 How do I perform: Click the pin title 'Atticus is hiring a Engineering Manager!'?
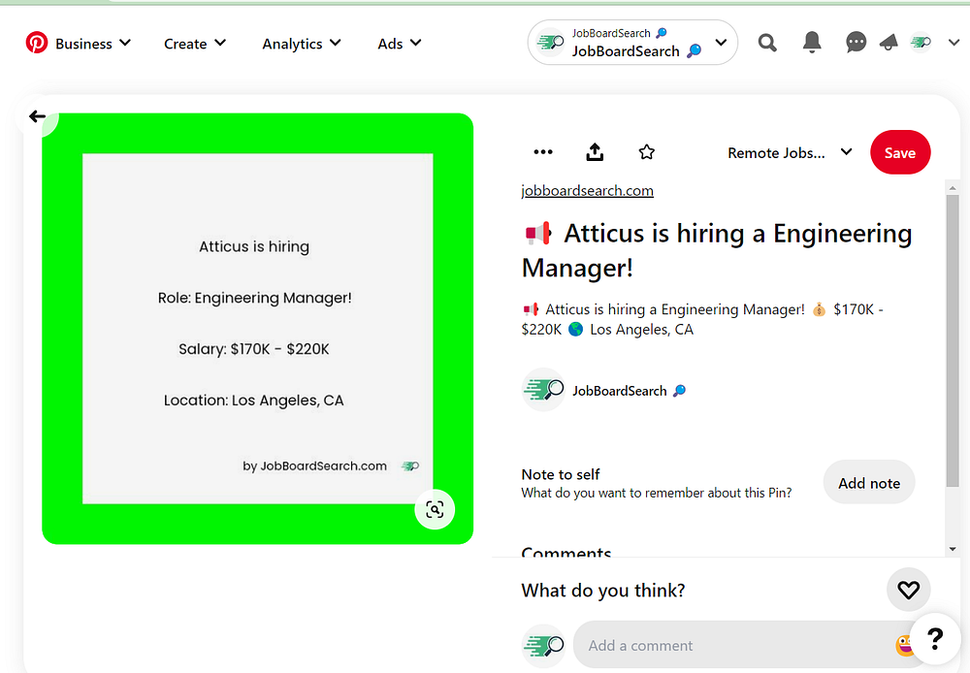tap(717, 250)
